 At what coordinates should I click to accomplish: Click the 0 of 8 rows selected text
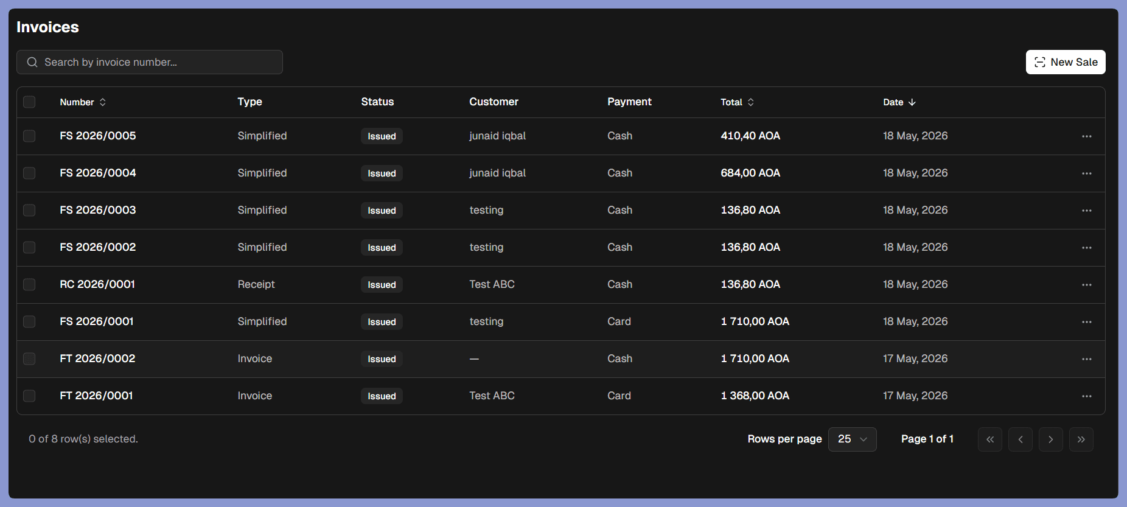pyautogui.click(x=83, y=439)
